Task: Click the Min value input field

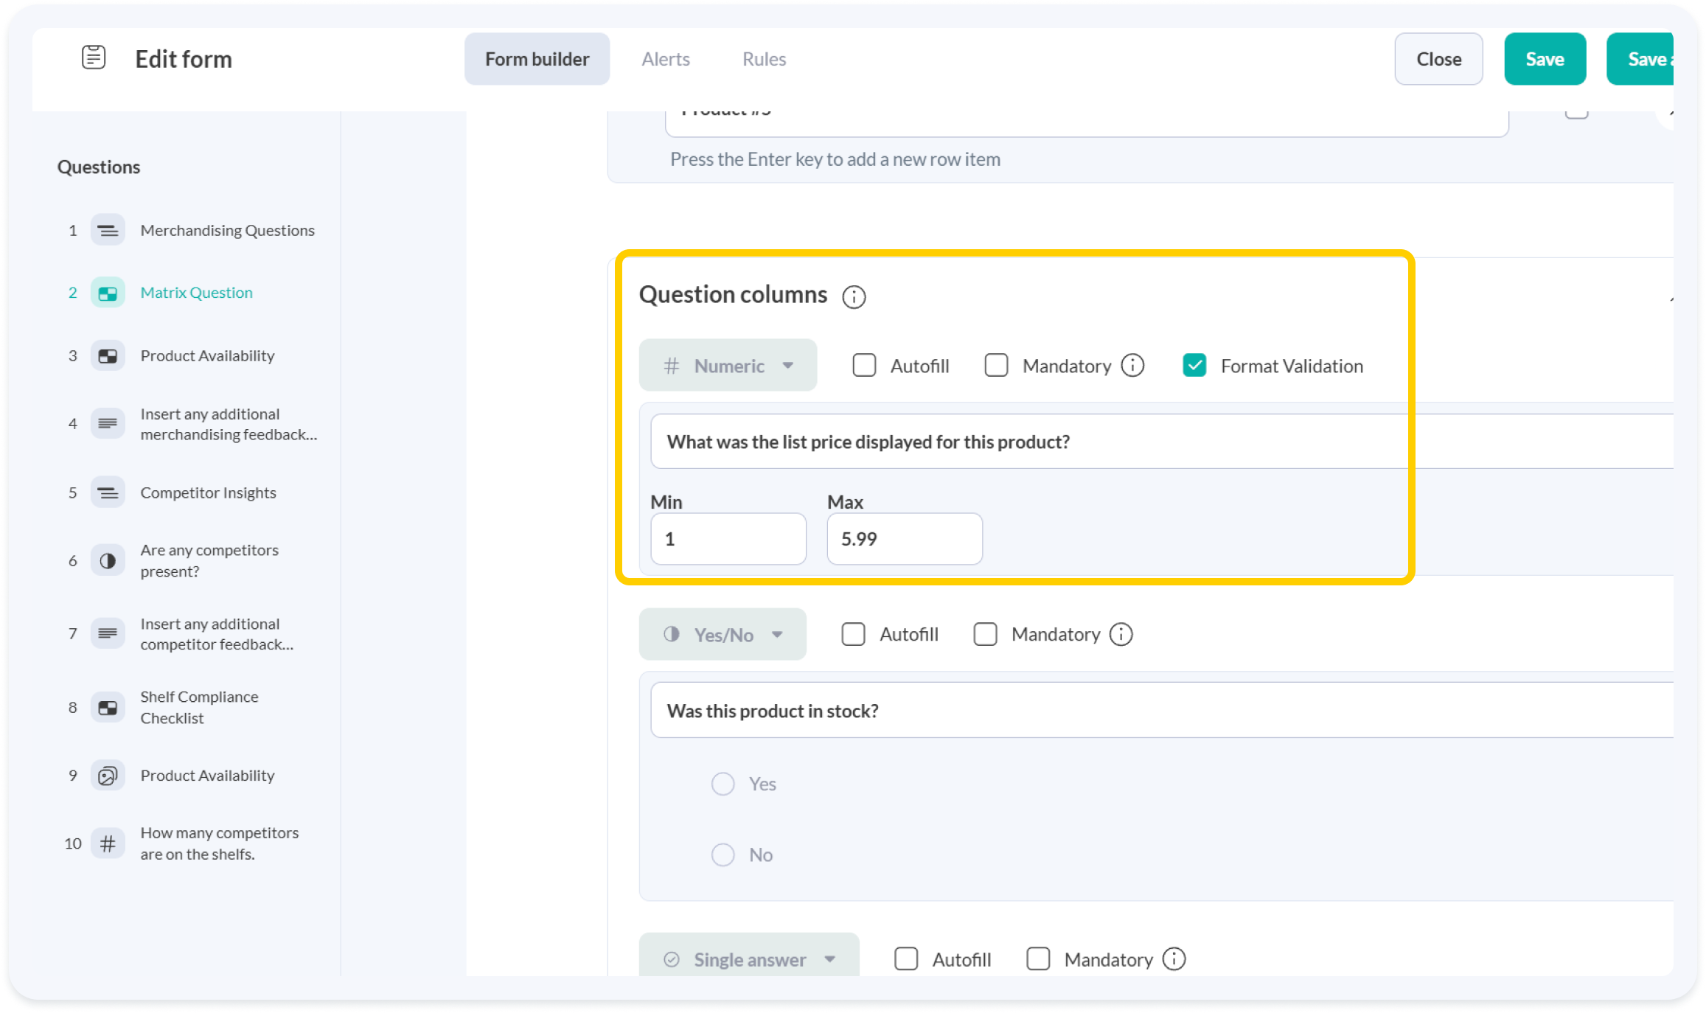Action: point(728,539)
